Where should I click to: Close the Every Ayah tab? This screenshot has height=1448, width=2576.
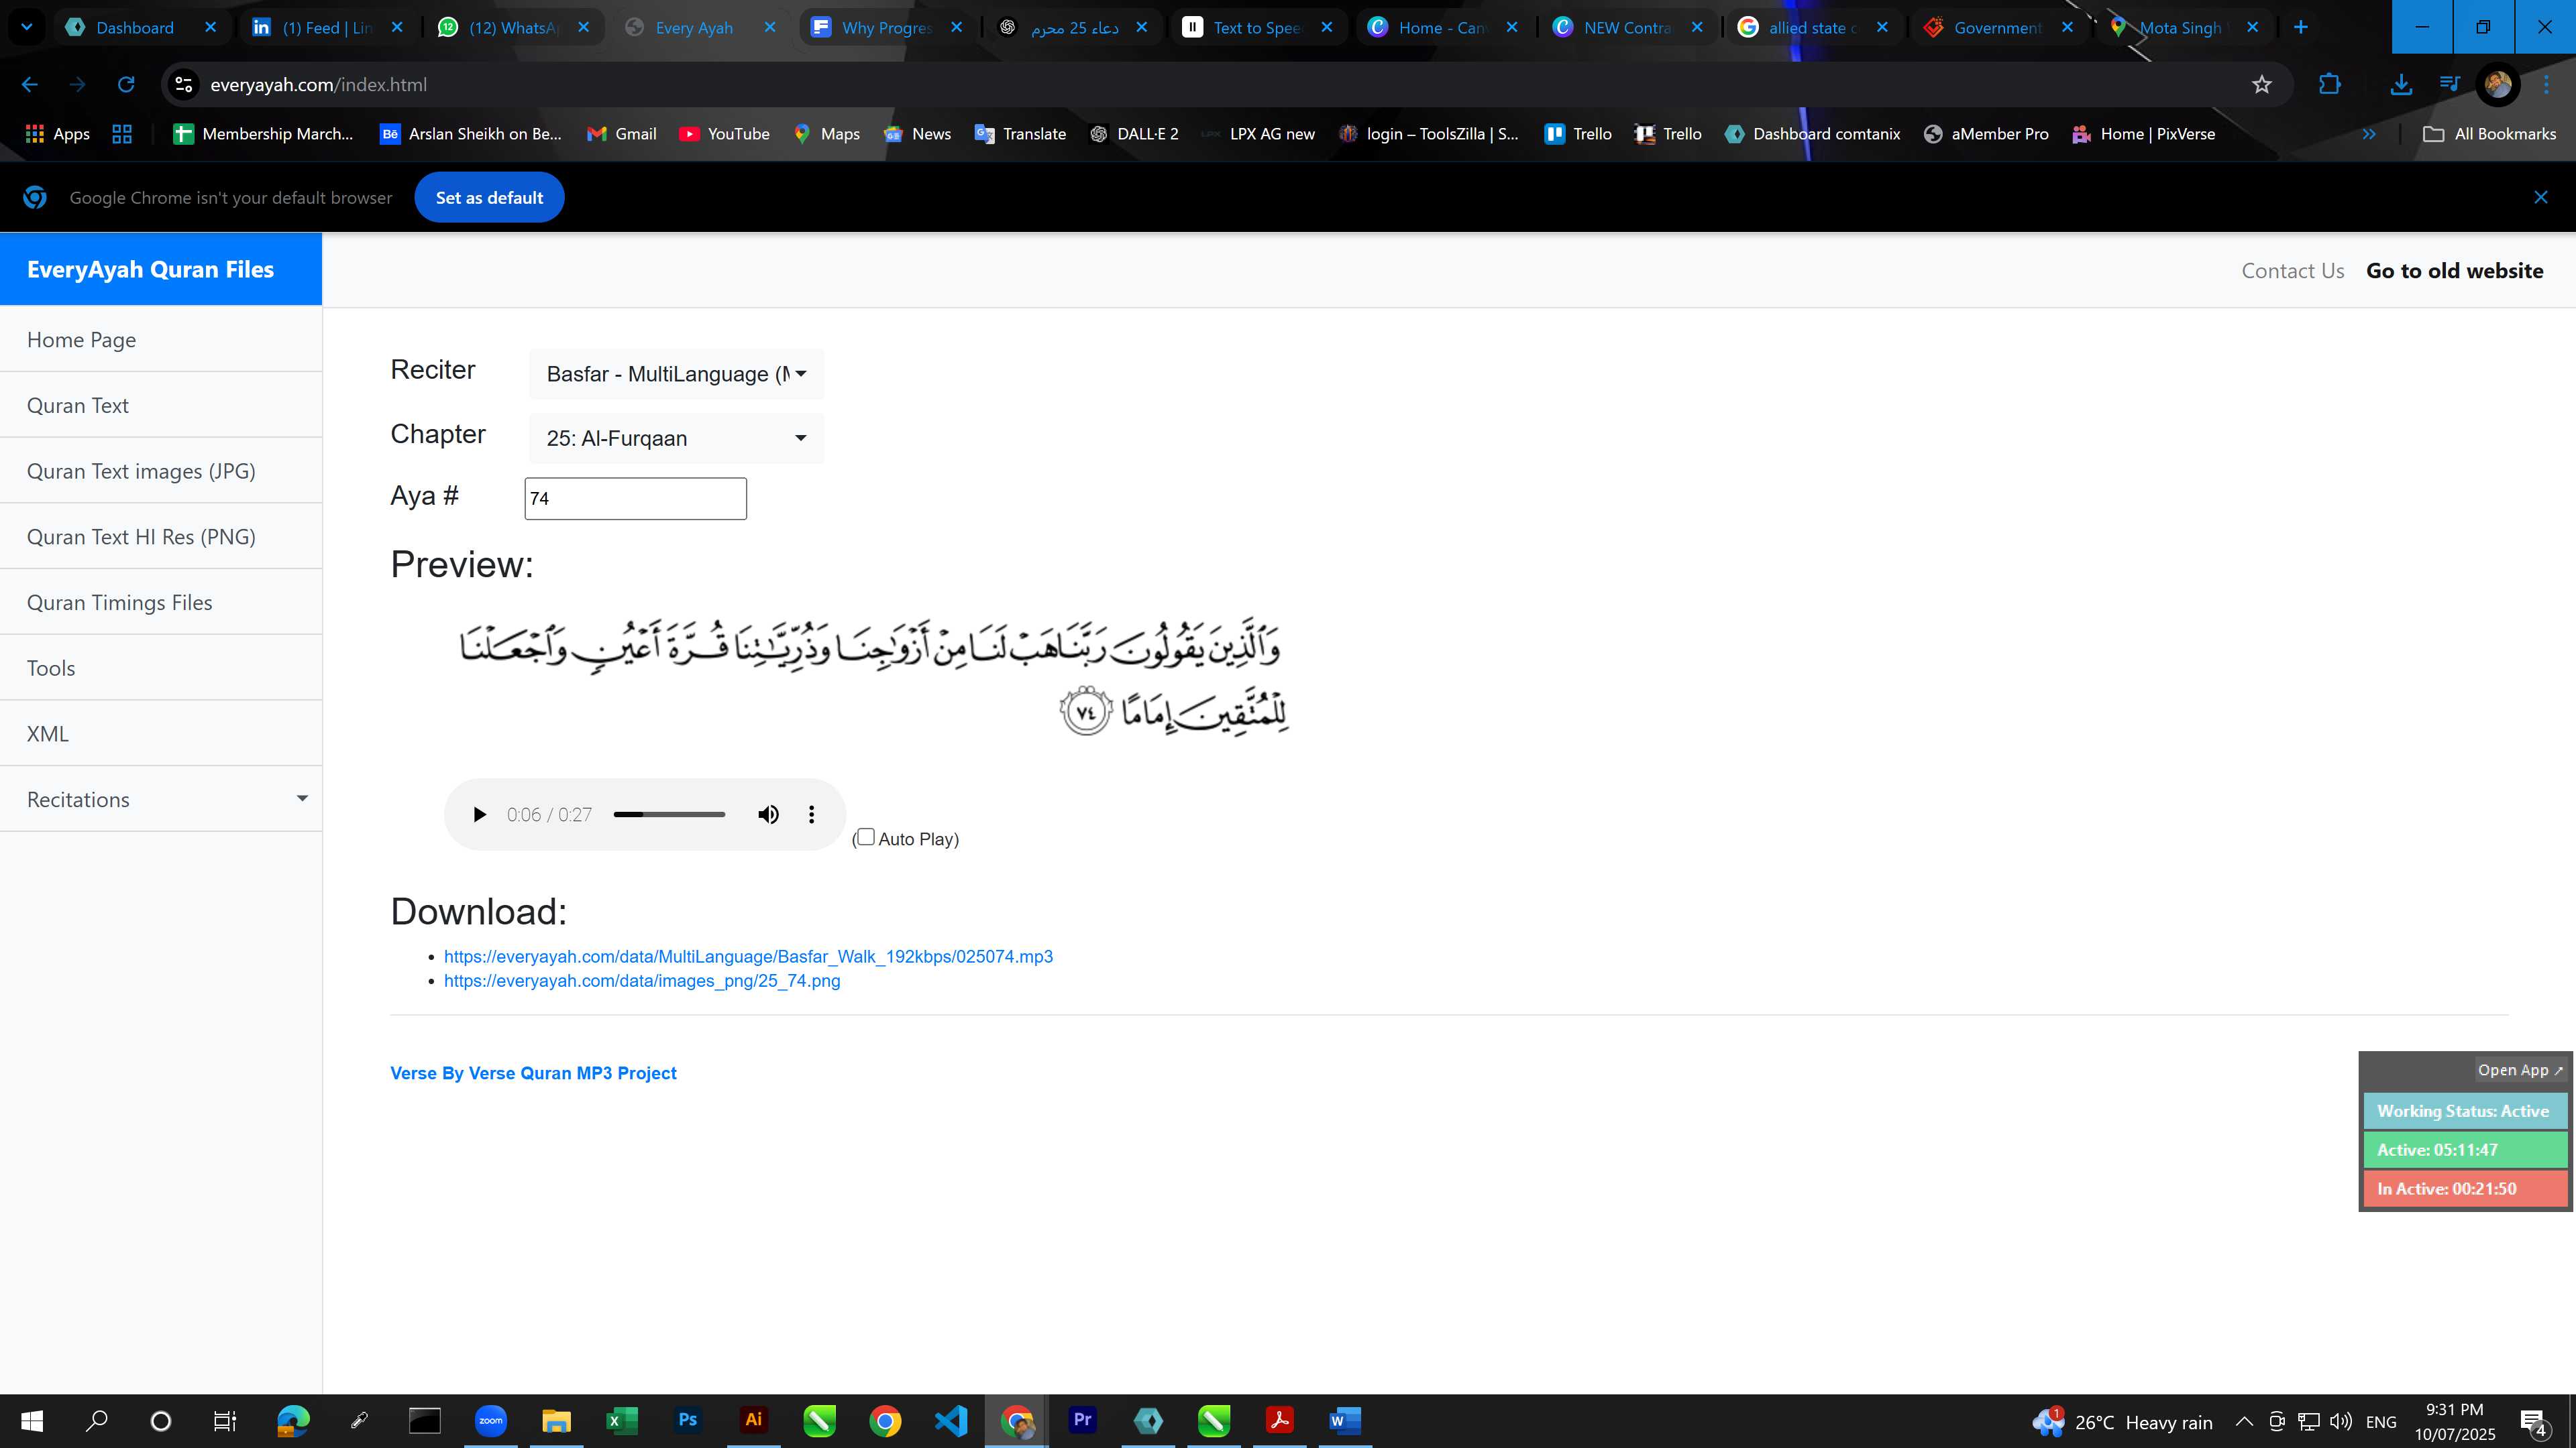point(770,27)
